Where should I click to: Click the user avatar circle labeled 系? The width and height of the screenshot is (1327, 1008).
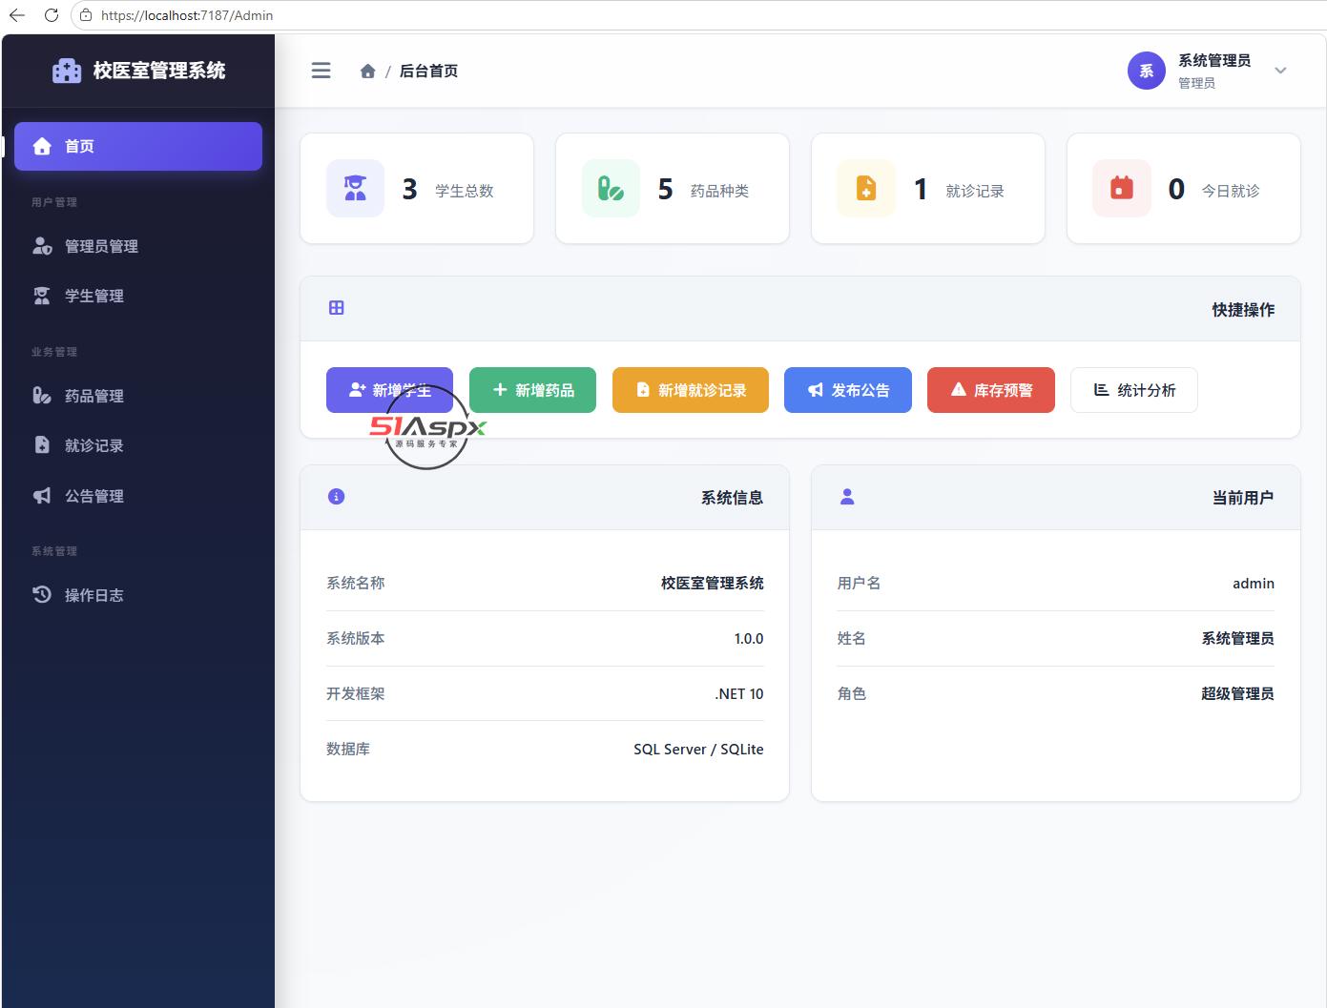(x=1147, y=71)
